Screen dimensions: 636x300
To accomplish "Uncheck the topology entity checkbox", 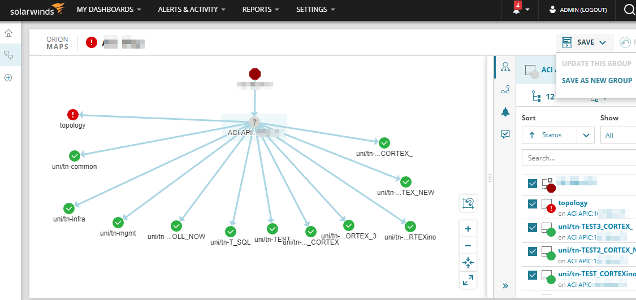I will (x=532, y=204).
